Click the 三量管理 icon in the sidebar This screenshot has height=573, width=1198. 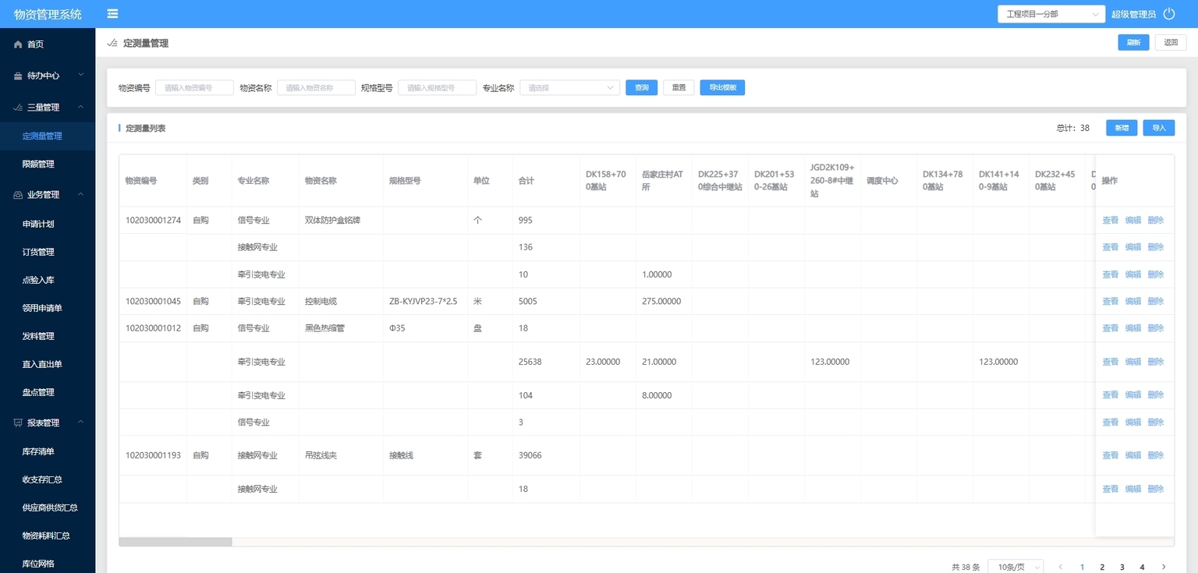[18, 108]
